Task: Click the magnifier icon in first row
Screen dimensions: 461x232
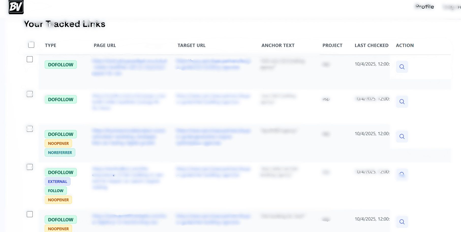Action: click(x=402, y=67)
